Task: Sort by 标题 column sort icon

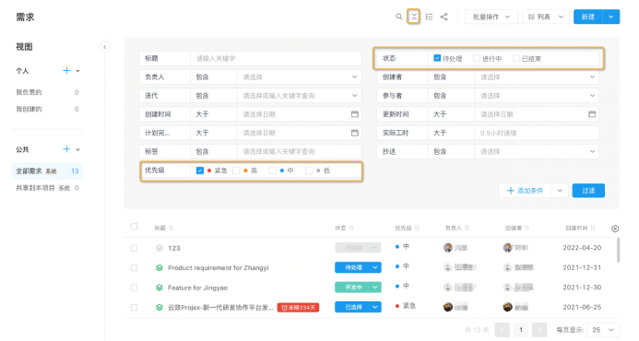Action: coord(171,228)
